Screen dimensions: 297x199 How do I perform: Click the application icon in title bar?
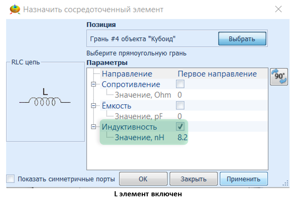tap(15, 9)
